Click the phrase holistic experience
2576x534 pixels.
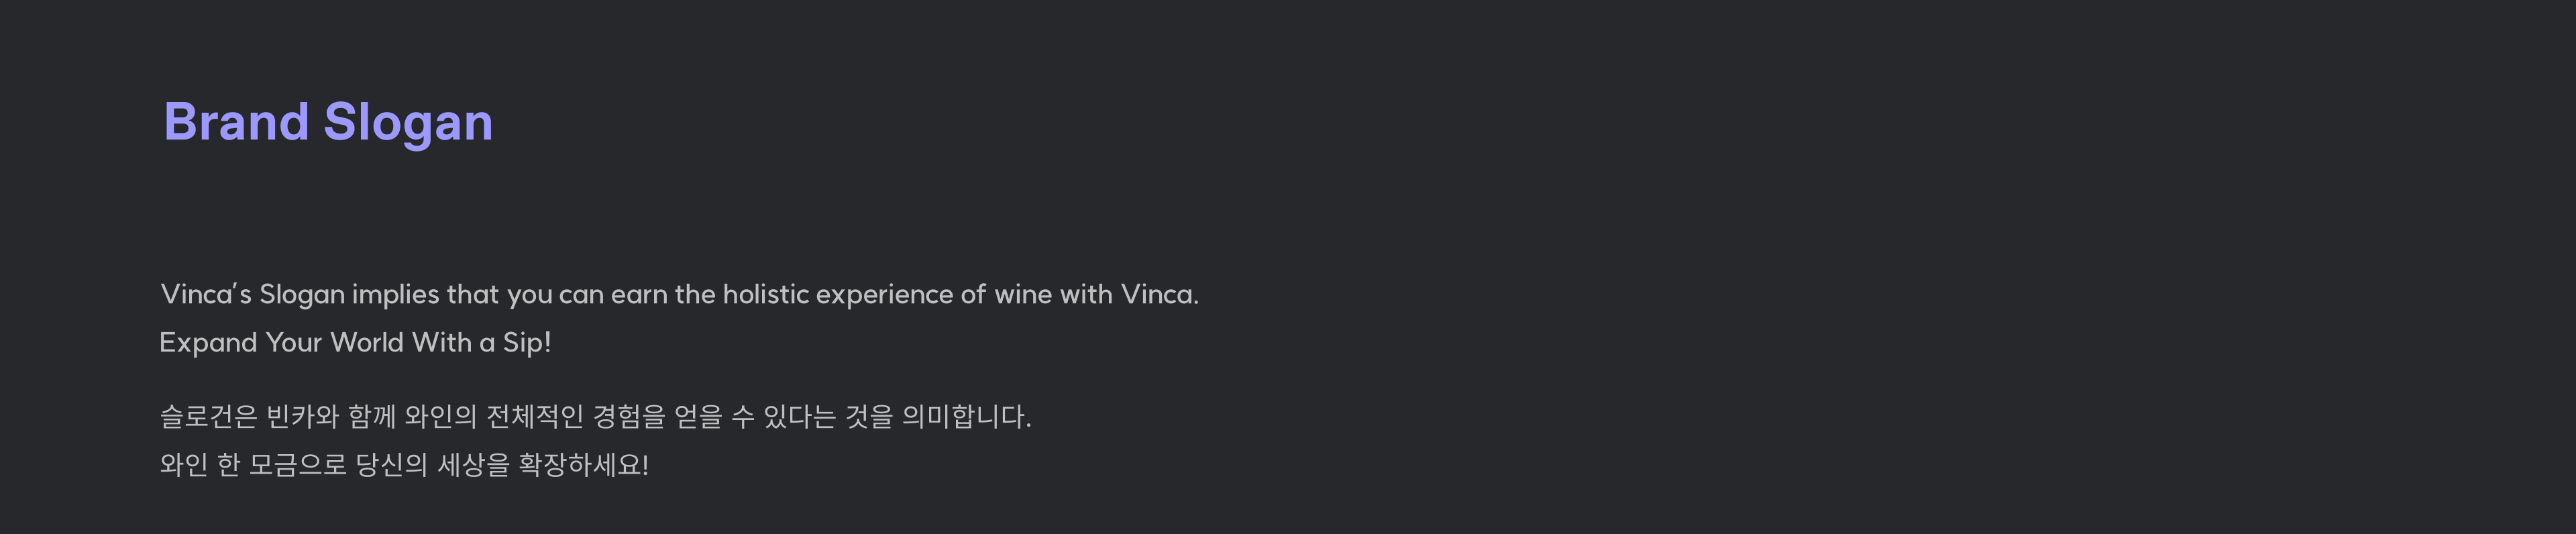tap(838, 295)
